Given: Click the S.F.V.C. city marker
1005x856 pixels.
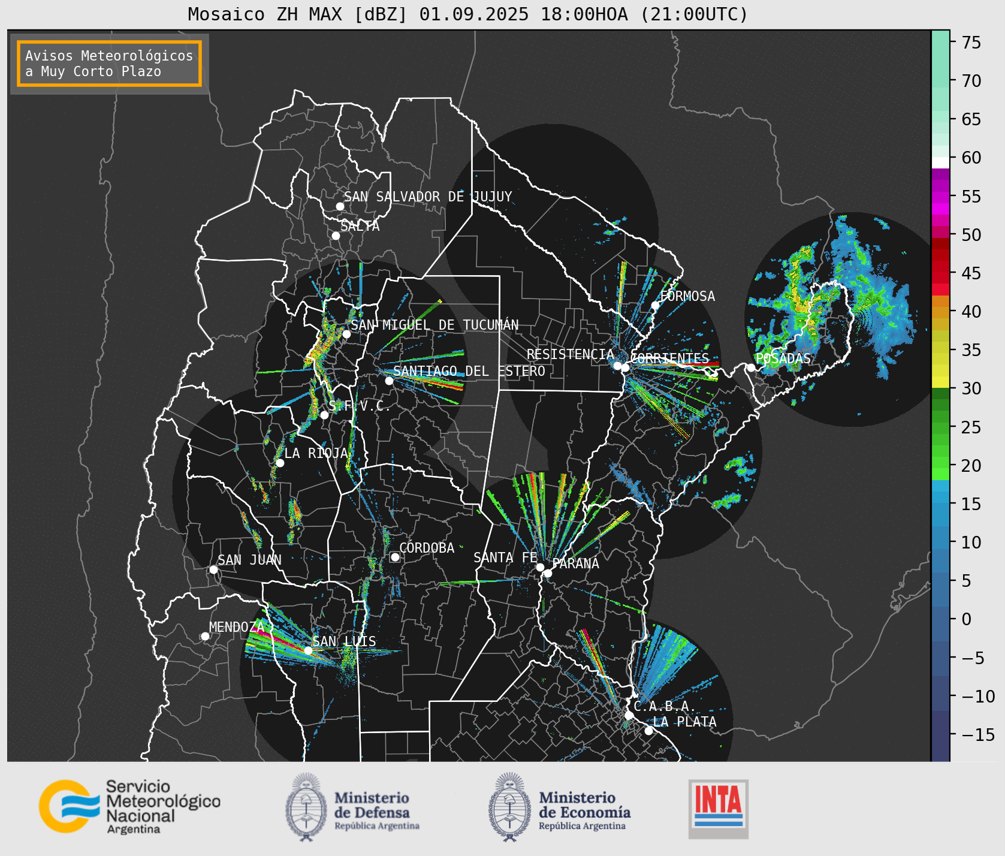Looking at the screenshot, I should [324, 415].
